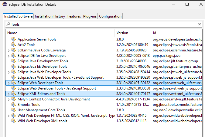Viewport: 205px width, 137px height.
Task: Select Eclipse Java Web Developer Tools - JavaScript Support
Action: pos(104,77)
